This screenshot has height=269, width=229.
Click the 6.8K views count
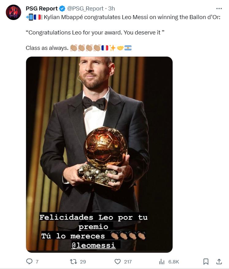pyautogui.click(x=174, y=262)
